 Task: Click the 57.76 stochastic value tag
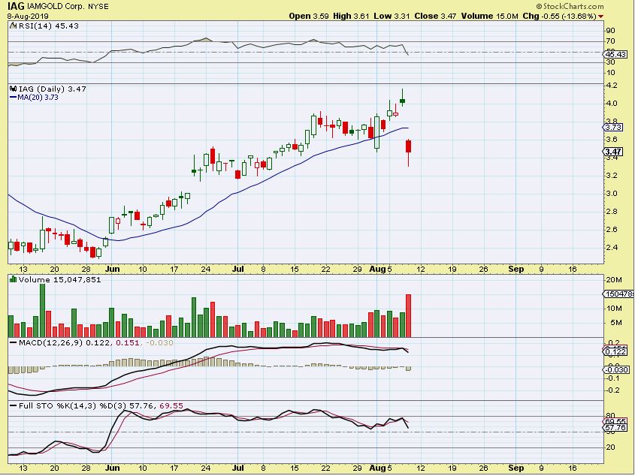[615, 427]
